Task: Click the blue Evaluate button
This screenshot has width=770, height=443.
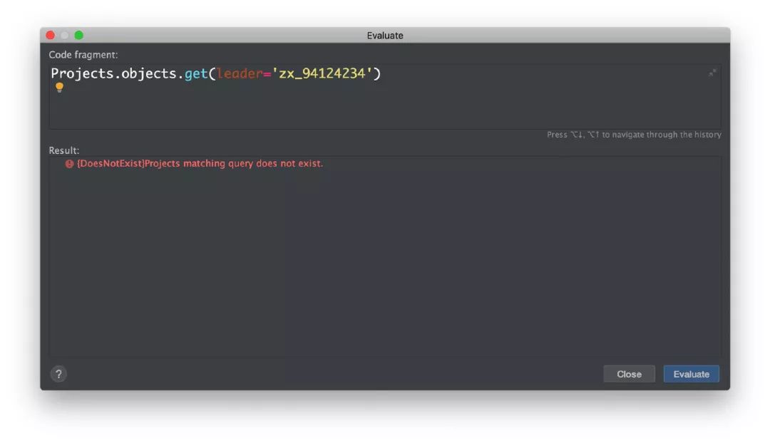Action: [691, 374]
